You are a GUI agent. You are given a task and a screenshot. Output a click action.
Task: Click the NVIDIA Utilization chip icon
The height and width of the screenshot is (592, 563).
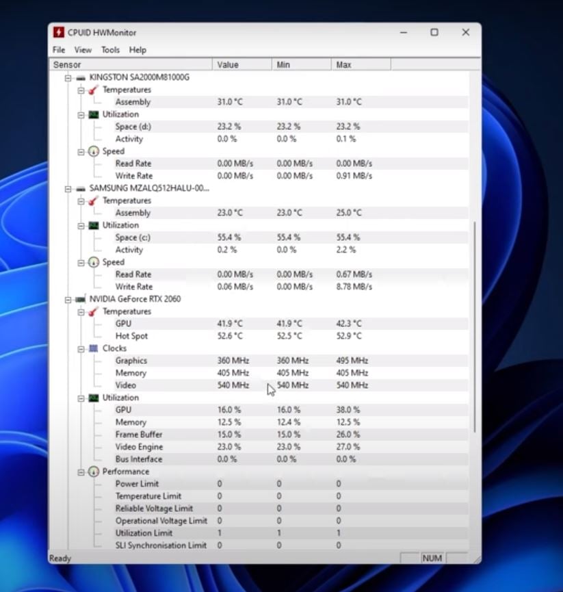[x=93, y=398]
